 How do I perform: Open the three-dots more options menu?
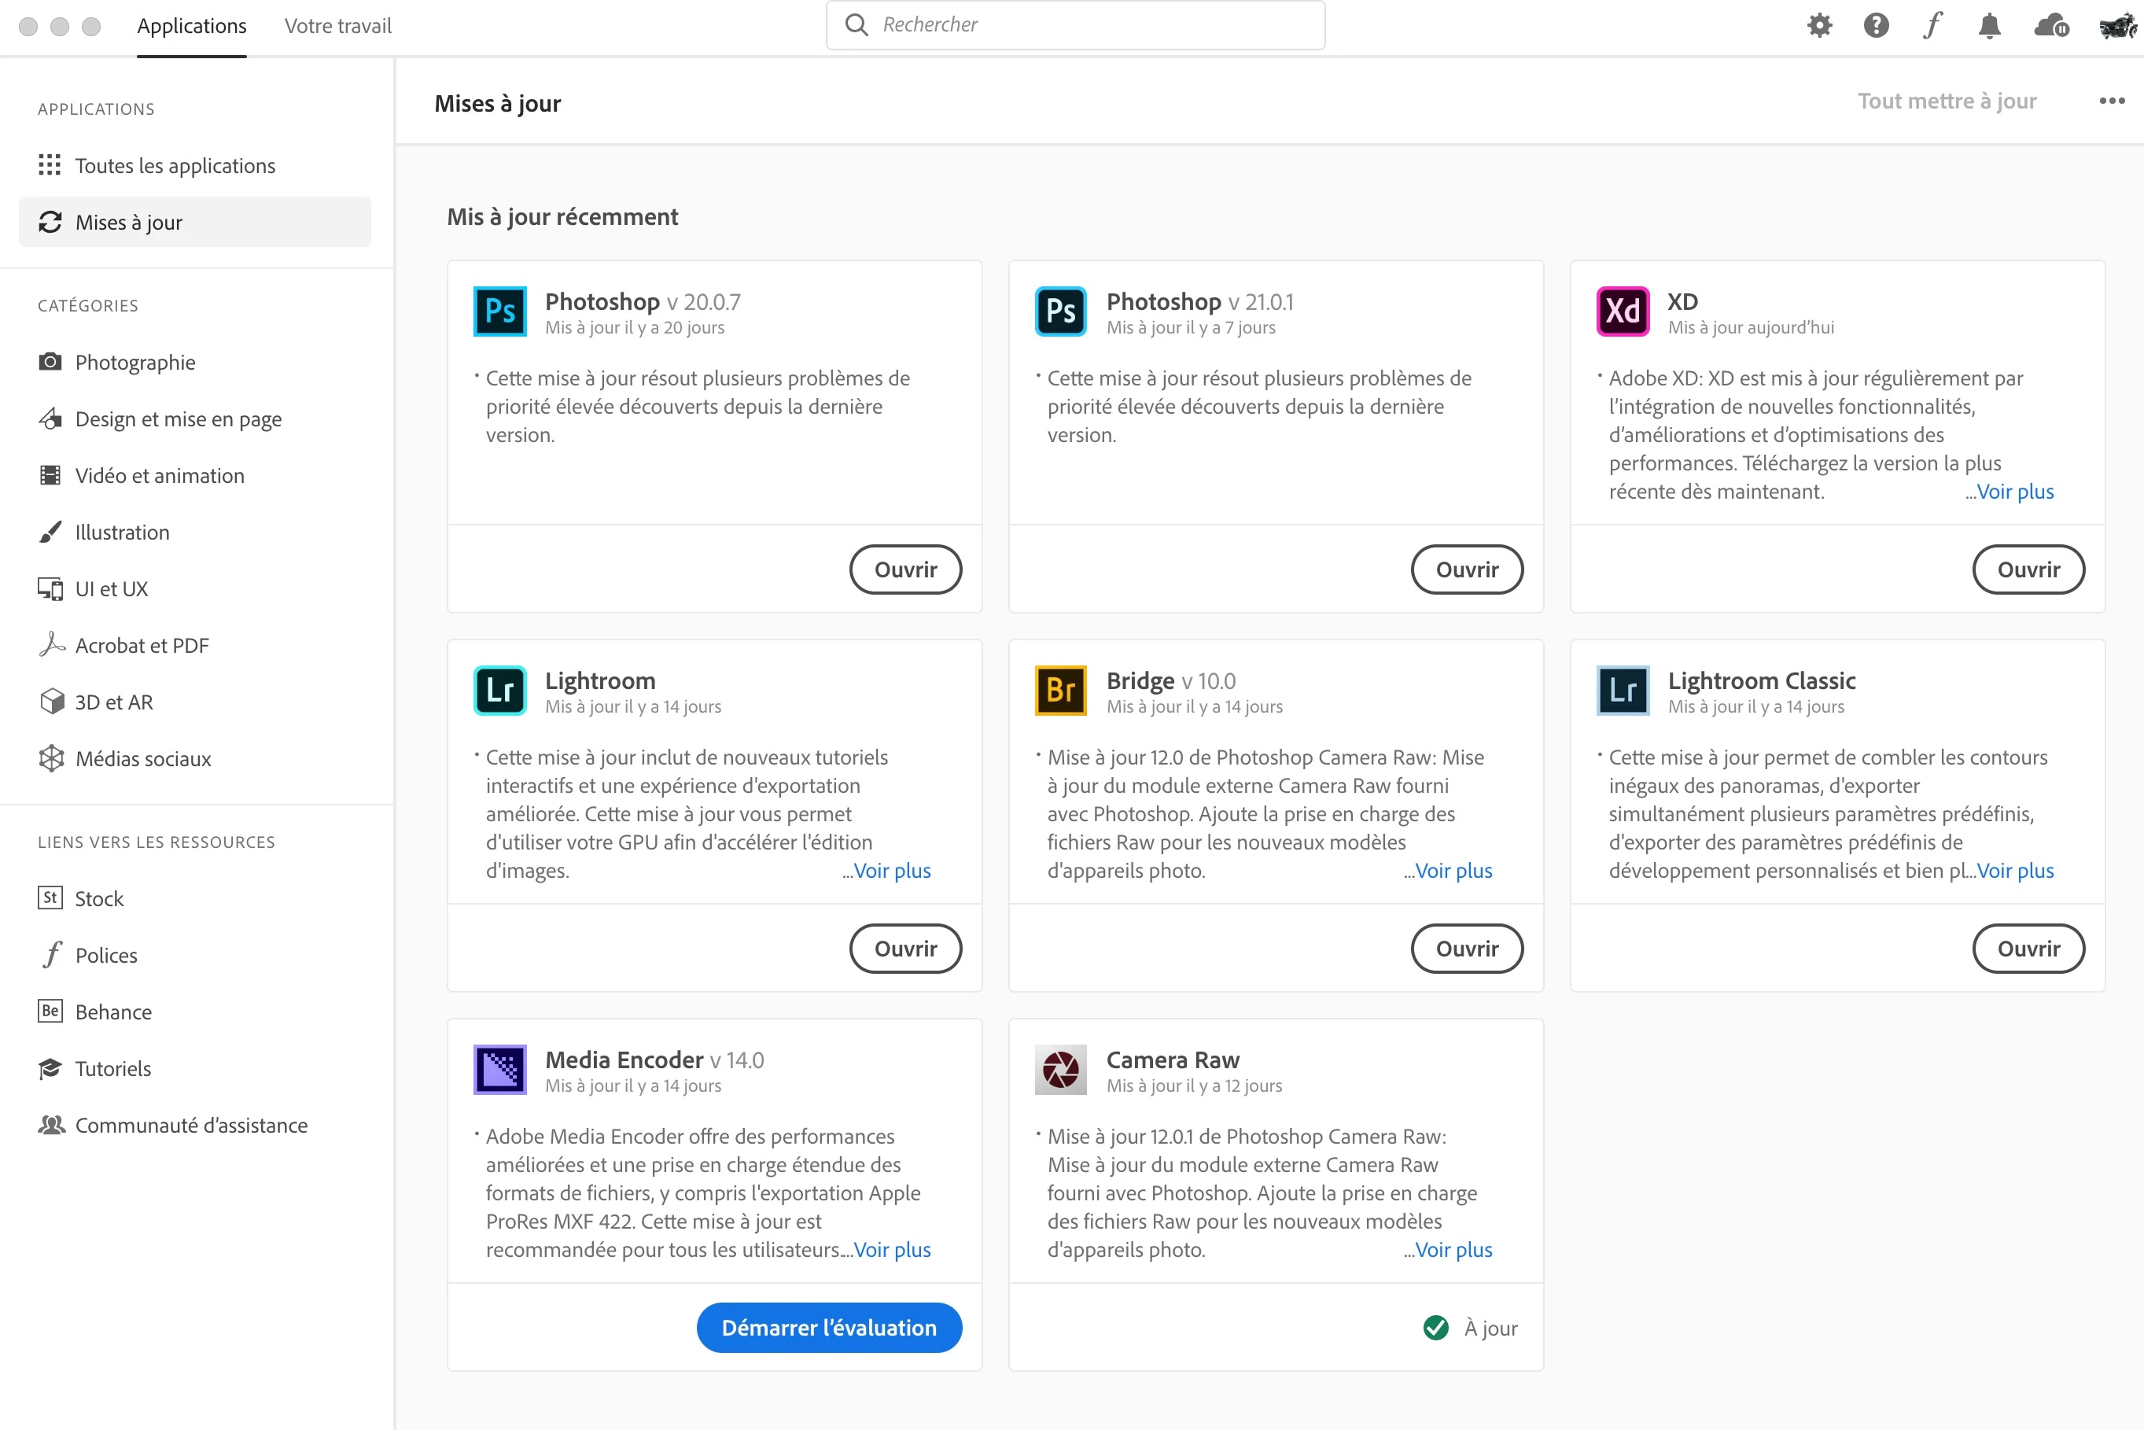pyautogui.click(x=2111, y=101)
